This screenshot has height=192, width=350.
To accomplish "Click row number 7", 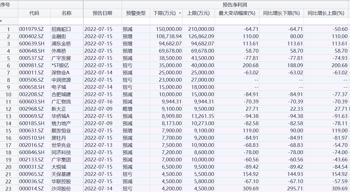I will tap(8, 73).
